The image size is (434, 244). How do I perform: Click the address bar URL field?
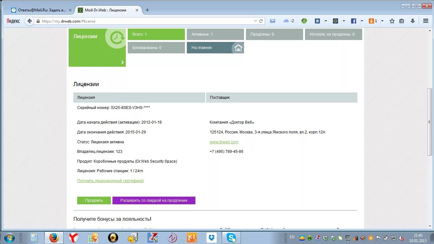(x=146, y=21)
